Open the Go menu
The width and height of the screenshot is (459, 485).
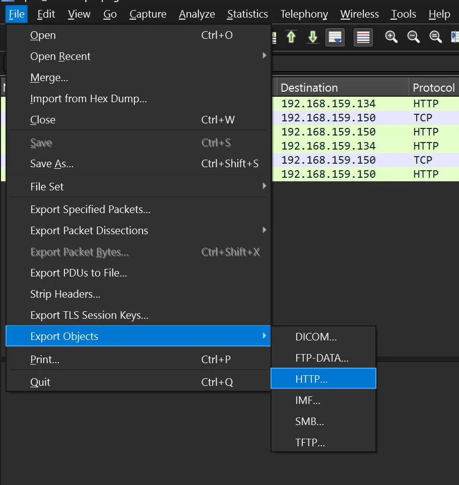click(x=110, y=14)
